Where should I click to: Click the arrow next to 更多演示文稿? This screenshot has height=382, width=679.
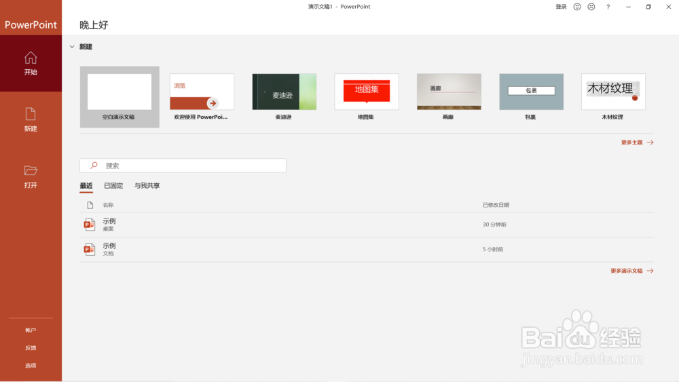coord(650,271)
